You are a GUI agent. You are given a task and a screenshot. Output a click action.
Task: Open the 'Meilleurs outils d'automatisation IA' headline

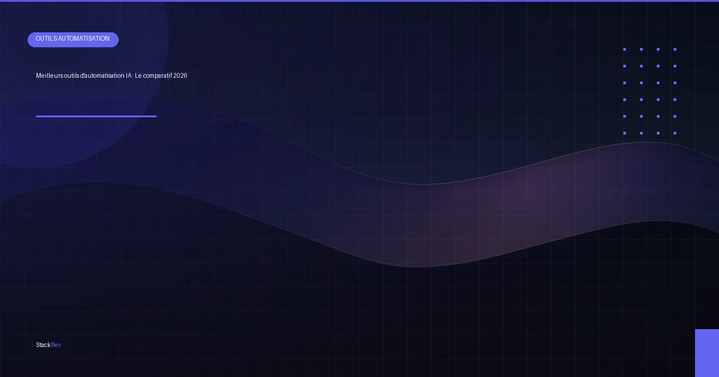[x=111, y=76]
